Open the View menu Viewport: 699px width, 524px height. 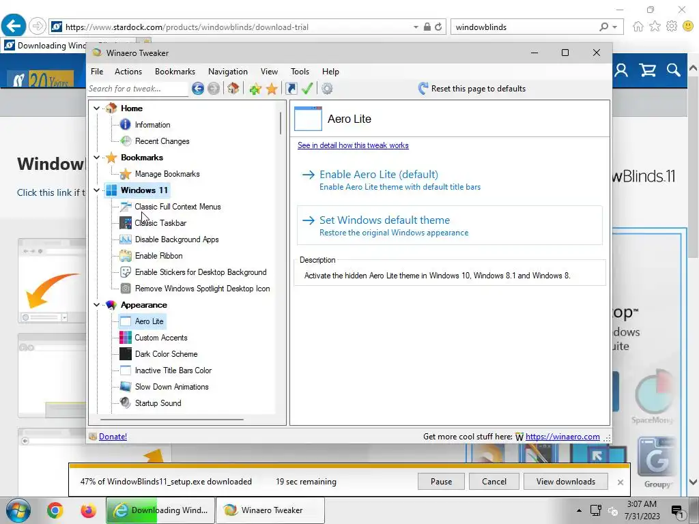click(x=269, y=71)
